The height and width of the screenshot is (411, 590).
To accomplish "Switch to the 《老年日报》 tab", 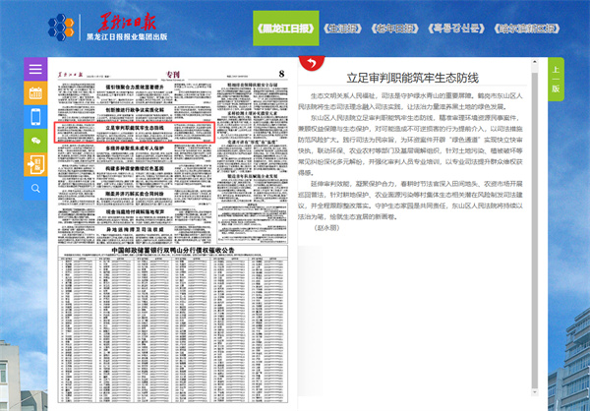I will [x=398, y=29].
